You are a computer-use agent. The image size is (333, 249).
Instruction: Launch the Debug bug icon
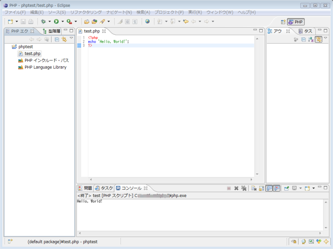[44, 22]
